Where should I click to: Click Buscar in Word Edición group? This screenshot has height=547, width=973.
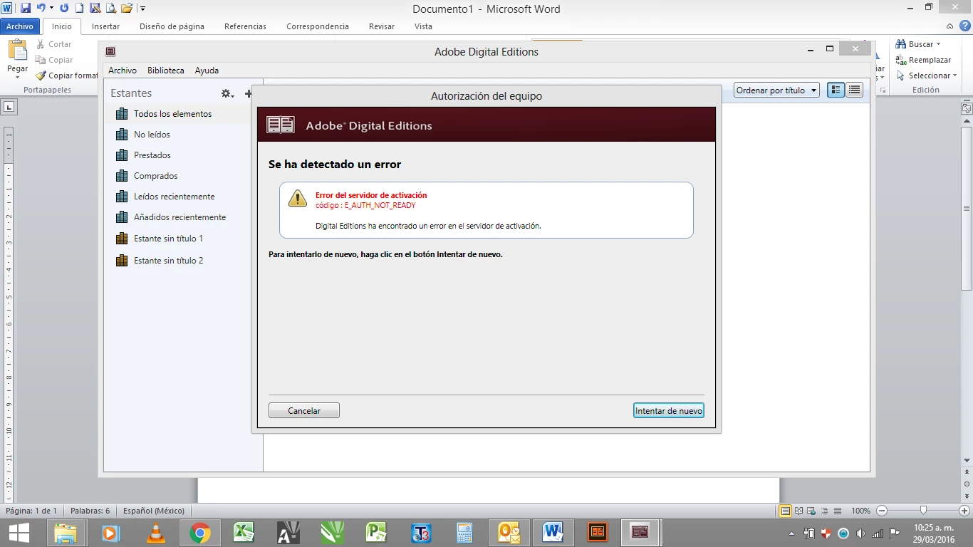tap(915, 44)
